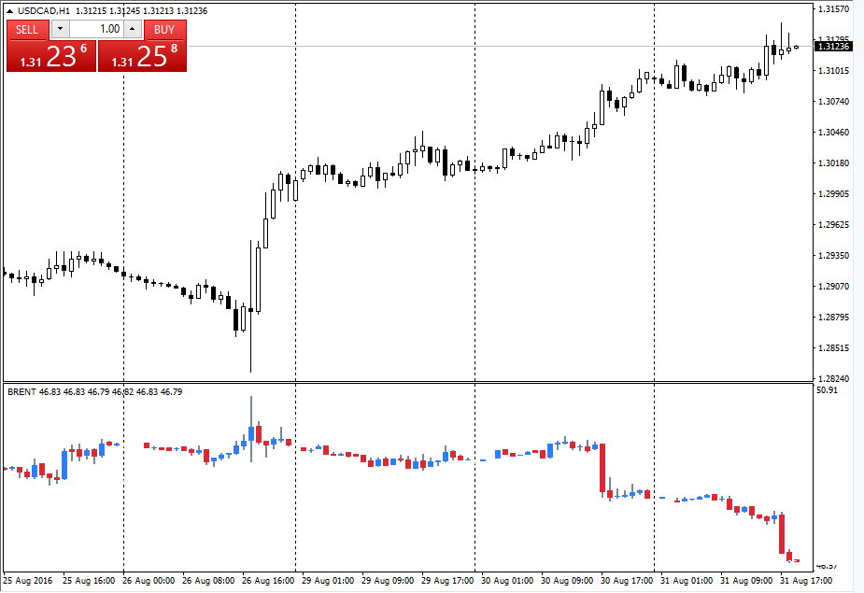The height and width of the screenshot is (593, 864).
Task: Click price scale value 1.29350
Action: [834, 256]
